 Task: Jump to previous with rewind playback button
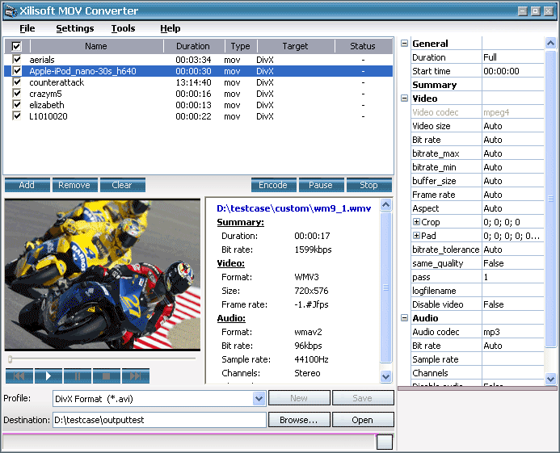click(x=19, y=376)
